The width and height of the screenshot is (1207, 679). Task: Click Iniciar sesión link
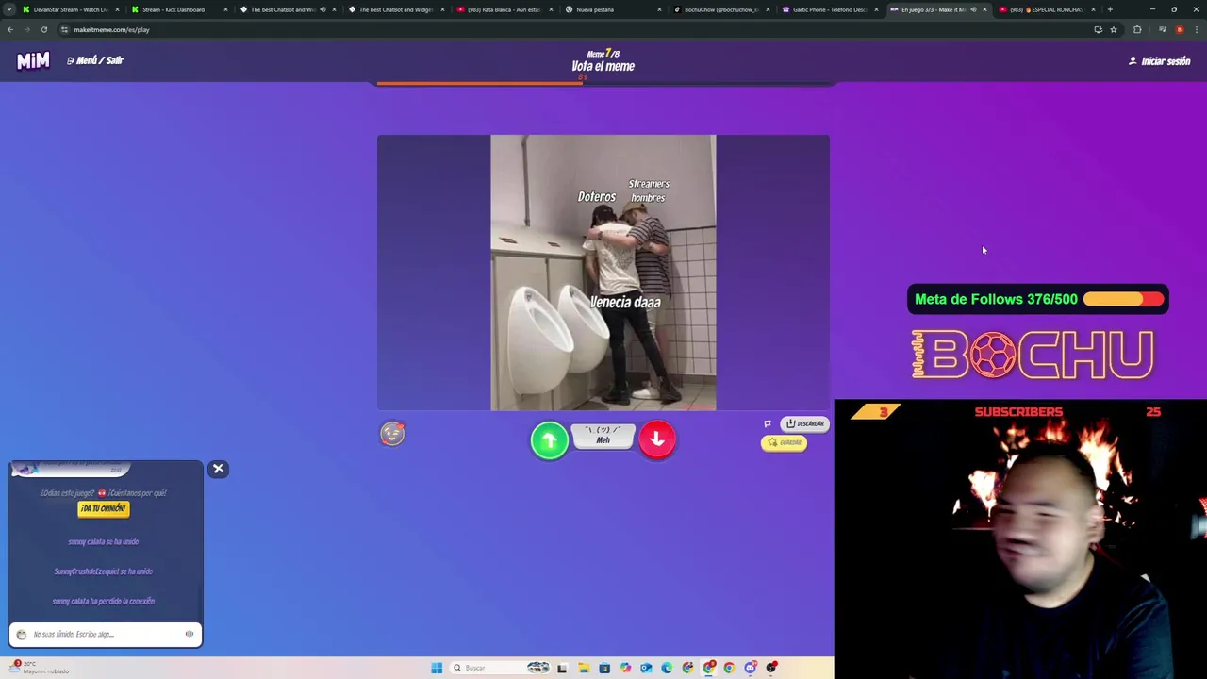pos(1159,61)
